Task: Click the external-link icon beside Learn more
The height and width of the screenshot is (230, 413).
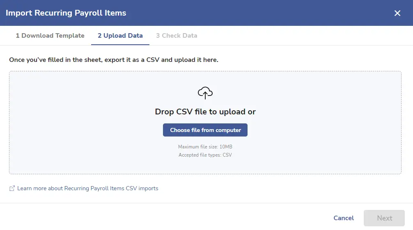Action: (x=12, y=189)
